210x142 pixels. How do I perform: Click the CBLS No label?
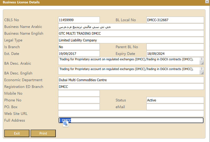click(x=12, y=20)
